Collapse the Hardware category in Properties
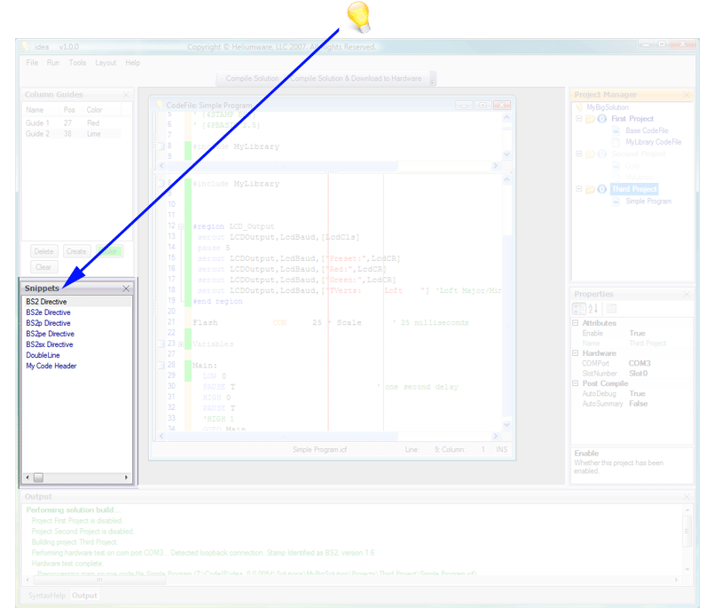Image resolution: width=714 pixels, height=608 pixels. tap(575, 353)
